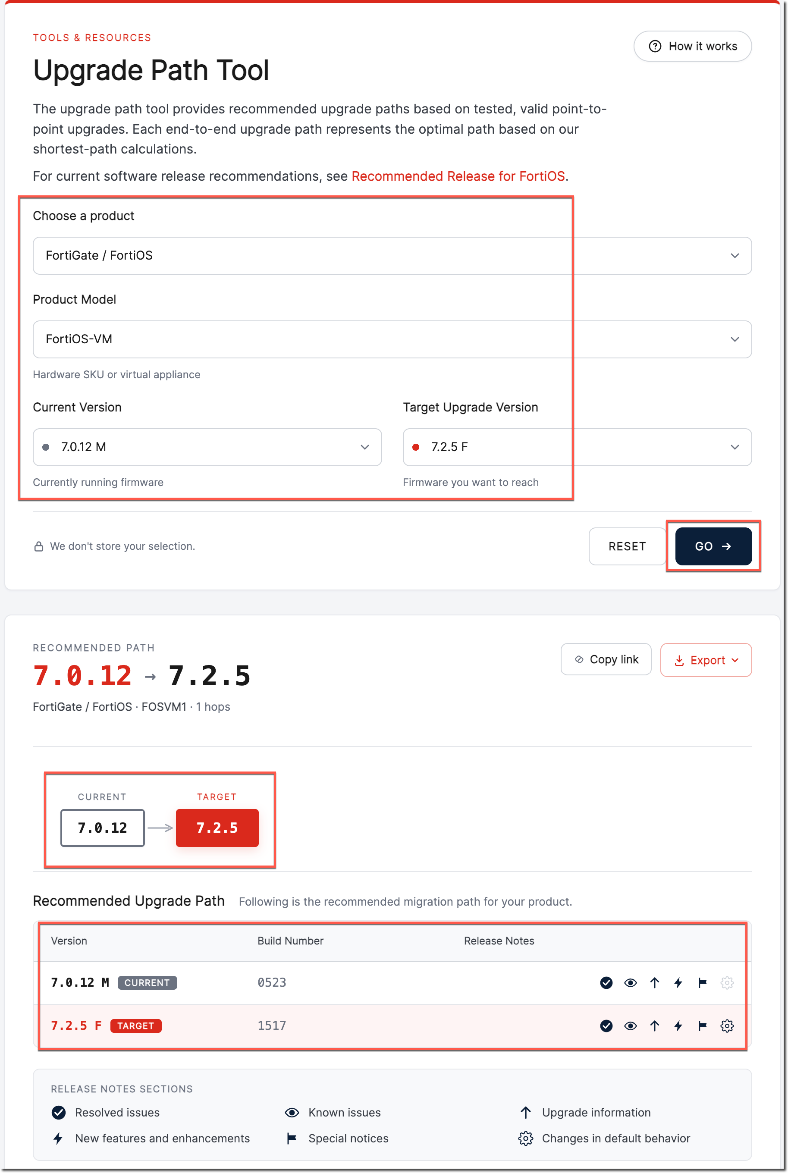The image size is (788, 1173).
Task: Click the Version column header
Action: [69, 941]
